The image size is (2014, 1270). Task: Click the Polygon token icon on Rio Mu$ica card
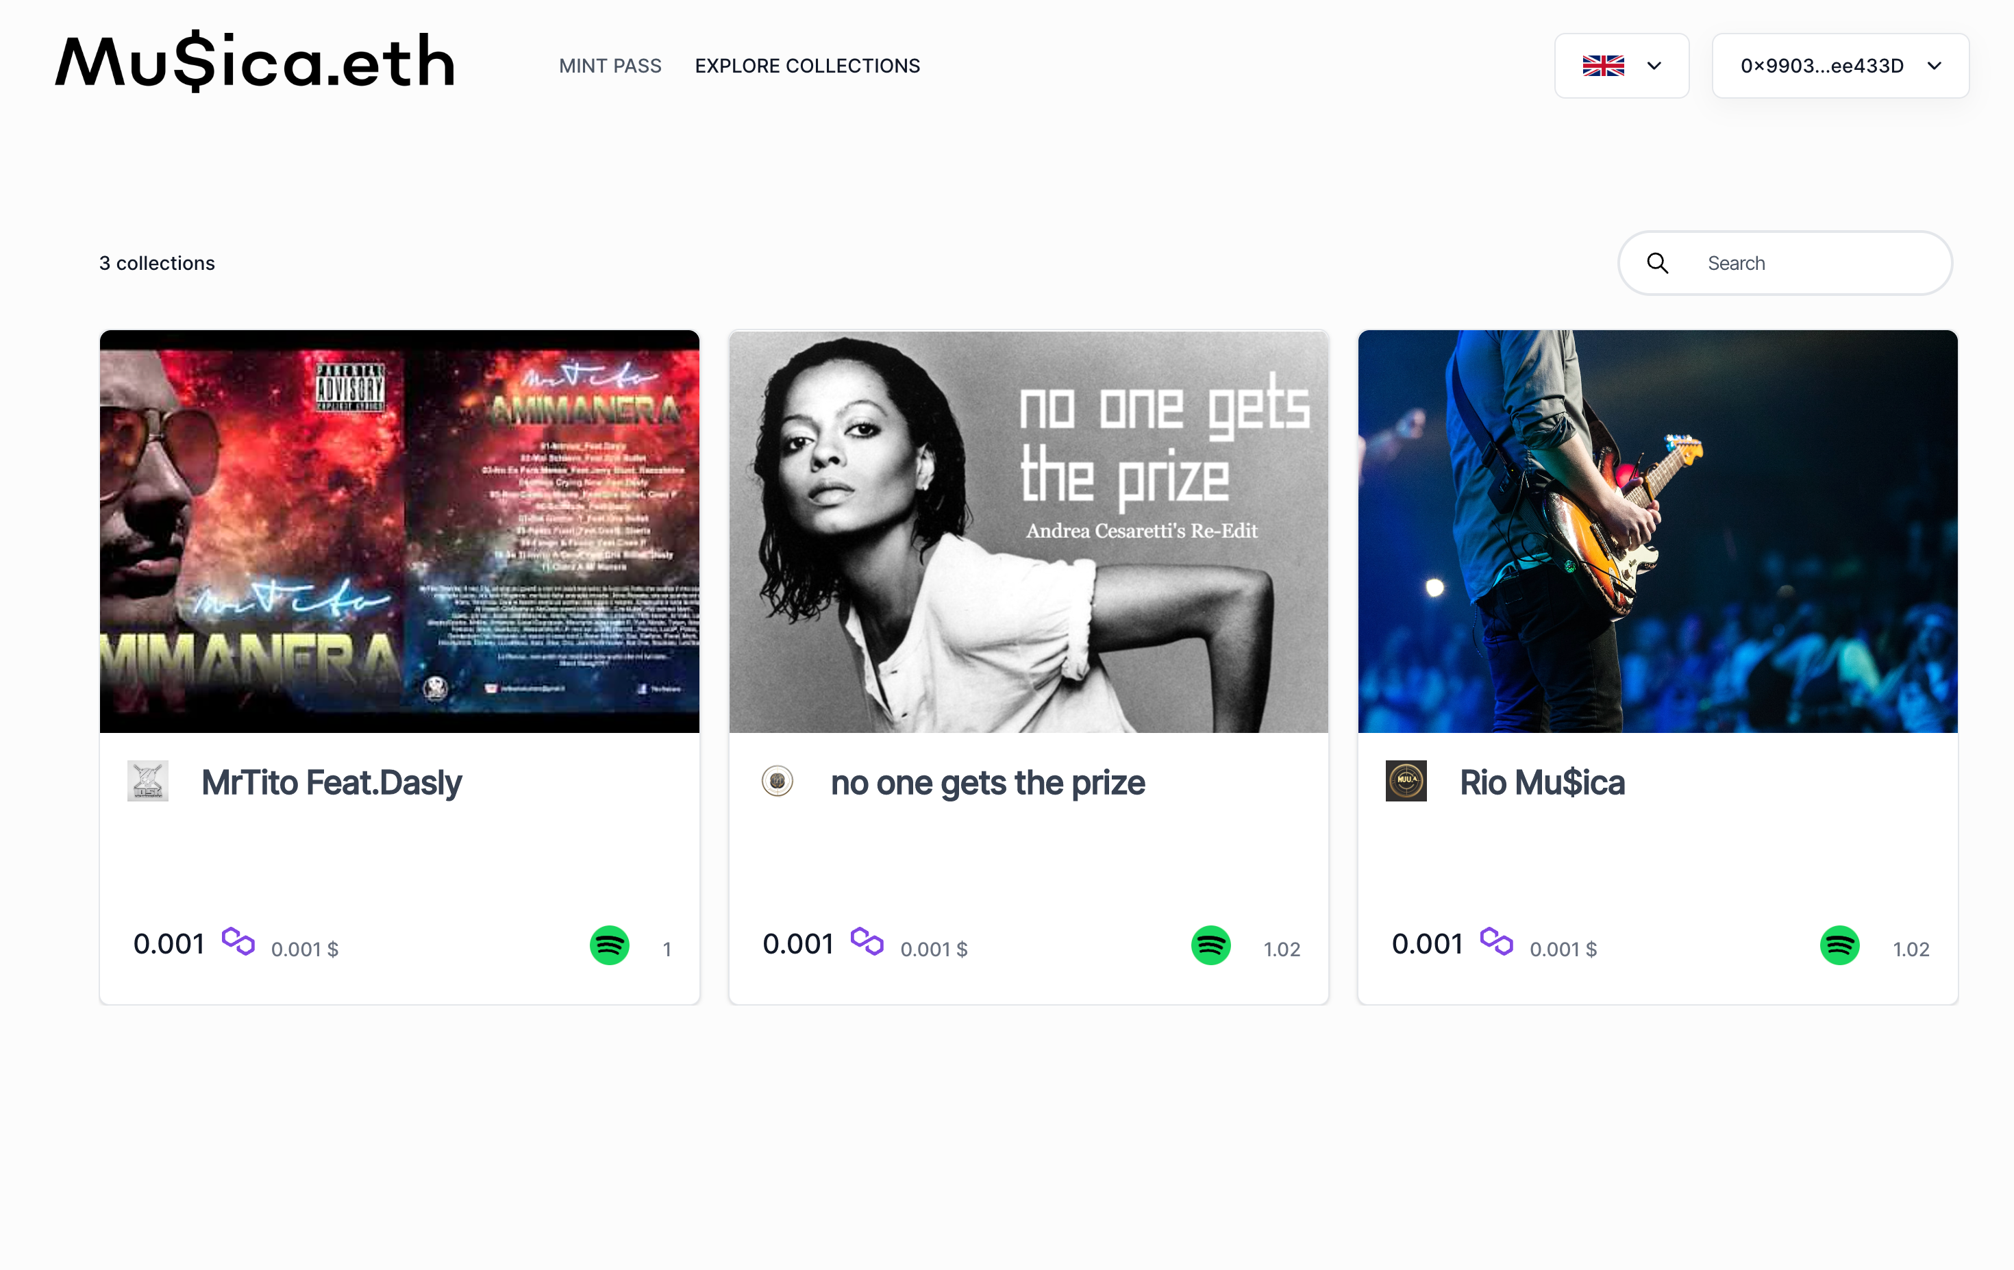(1496, 941)
